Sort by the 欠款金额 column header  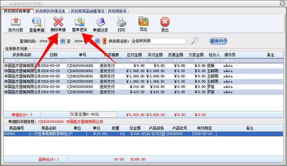[194, 55]
